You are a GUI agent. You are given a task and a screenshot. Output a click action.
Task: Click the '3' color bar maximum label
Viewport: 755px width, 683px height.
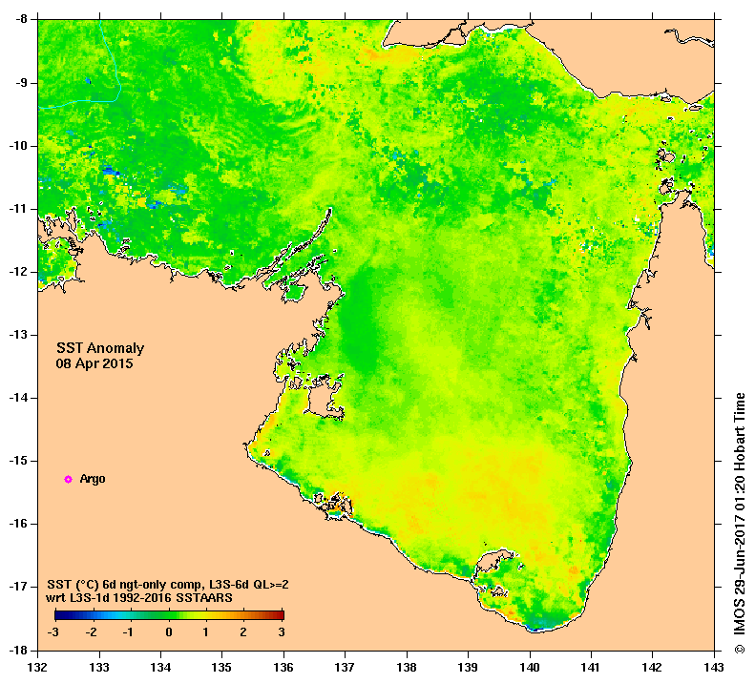click(x=282, y=632)
